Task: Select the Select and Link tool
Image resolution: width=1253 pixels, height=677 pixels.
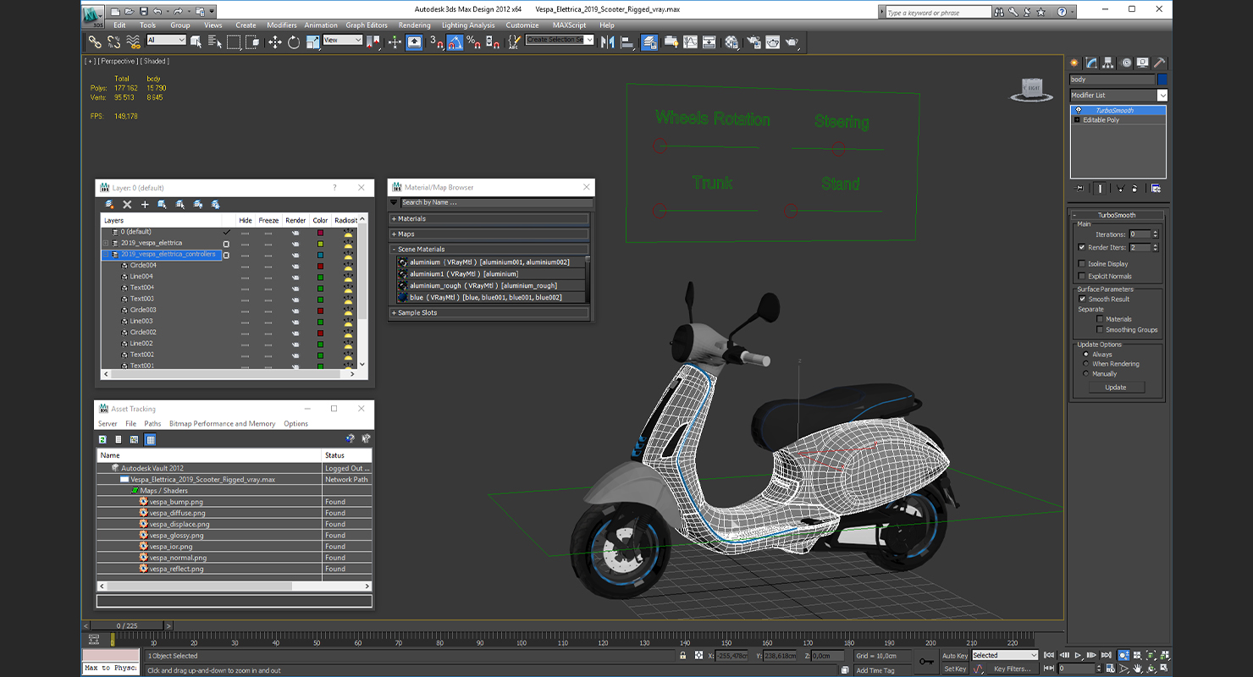Action: [x=94, y=41]
